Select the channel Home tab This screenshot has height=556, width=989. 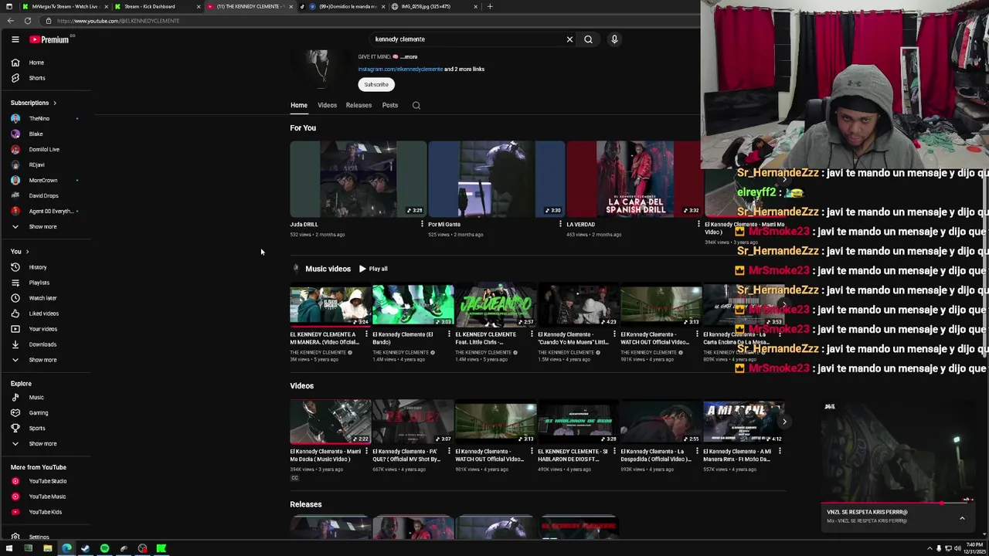pyautogui.click(x=299, y=106)
